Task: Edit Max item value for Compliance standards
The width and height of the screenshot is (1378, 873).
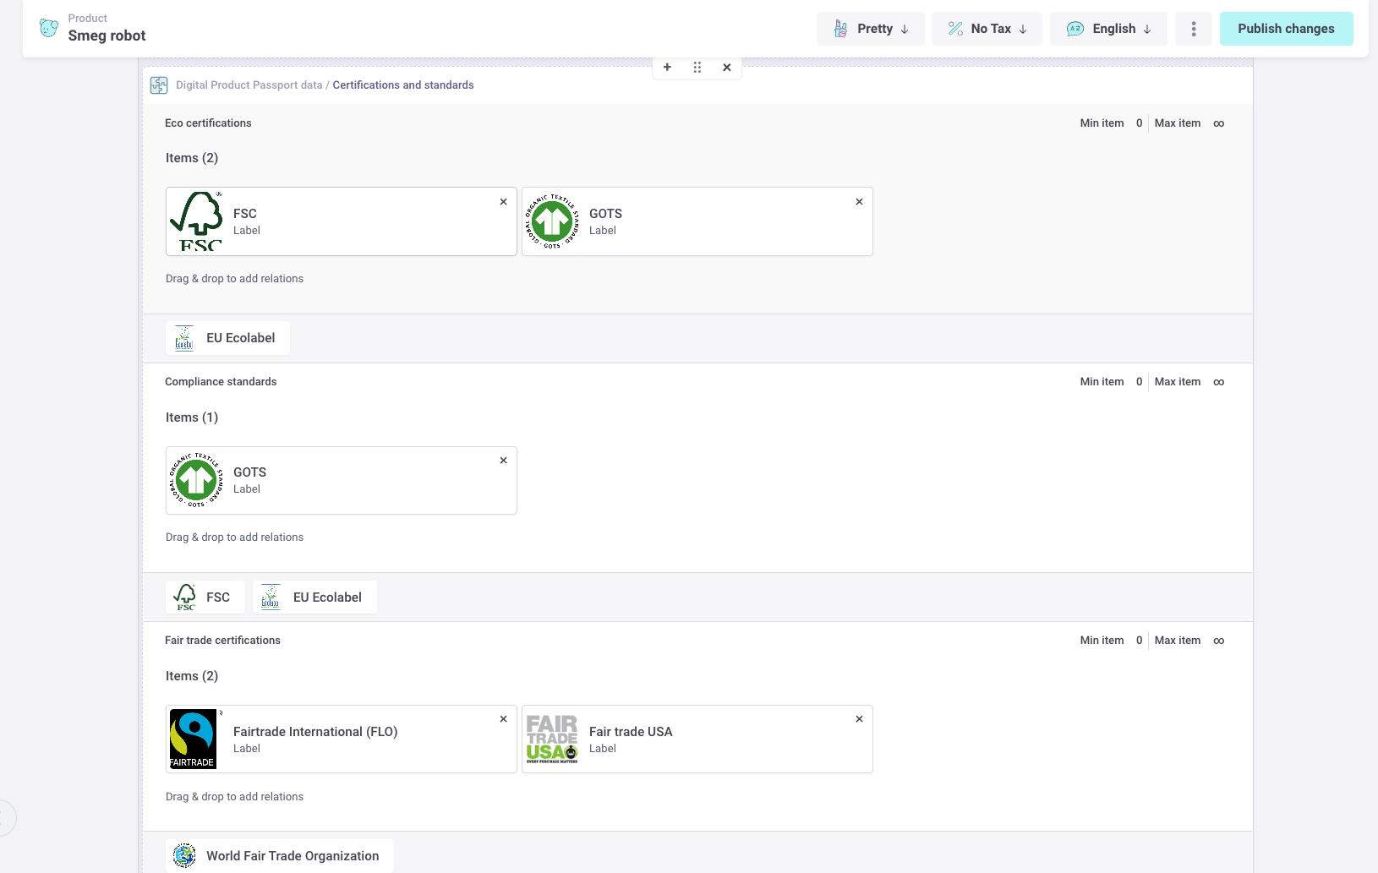Action: 1218,382
